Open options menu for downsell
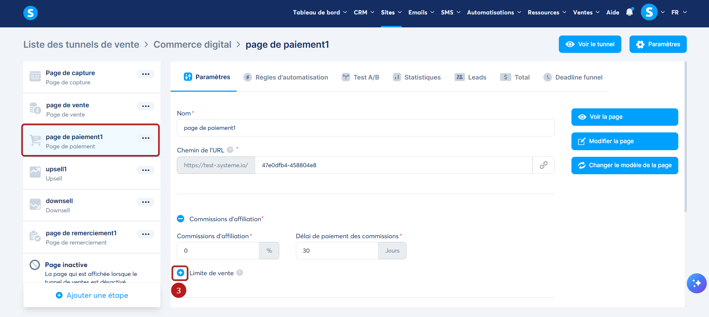The image size is (709, 317). pyautogui.click(x=146, y=202)
